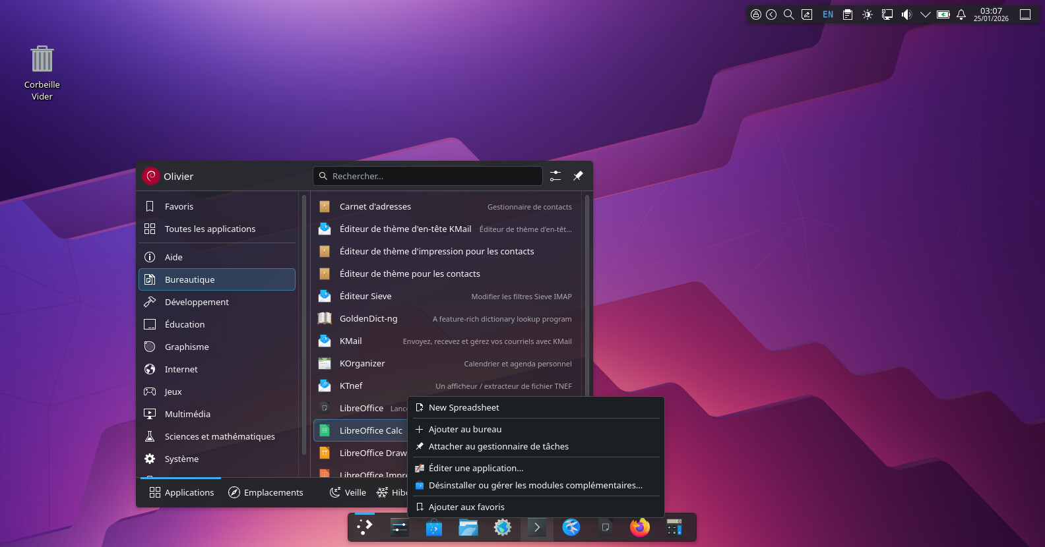
Task: Launch the blue bird app in the taskbar
Action: pos(571,527)
